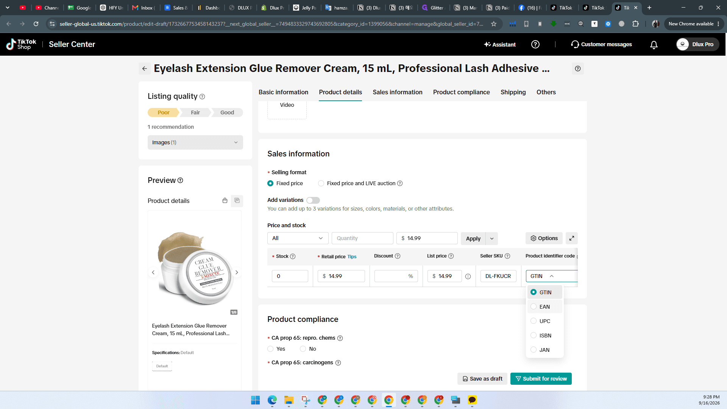
Task: Open the arrow menu beside Apply
Action: point(492,239)
